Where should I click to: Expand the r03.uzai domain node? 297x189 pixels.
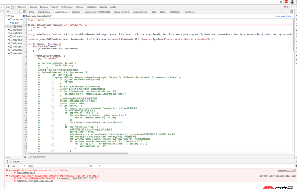(8, 36)
